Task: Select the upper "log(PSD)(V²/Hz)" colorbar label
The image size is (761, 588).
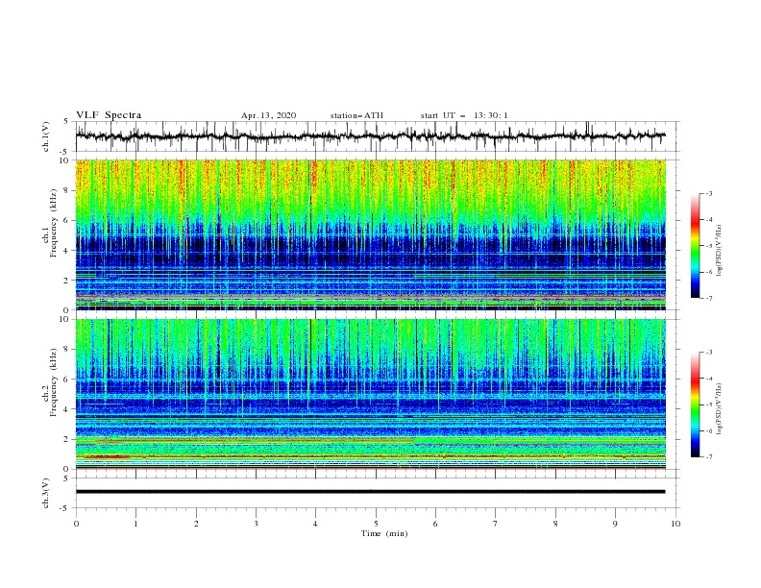Action: pos(720,251)
